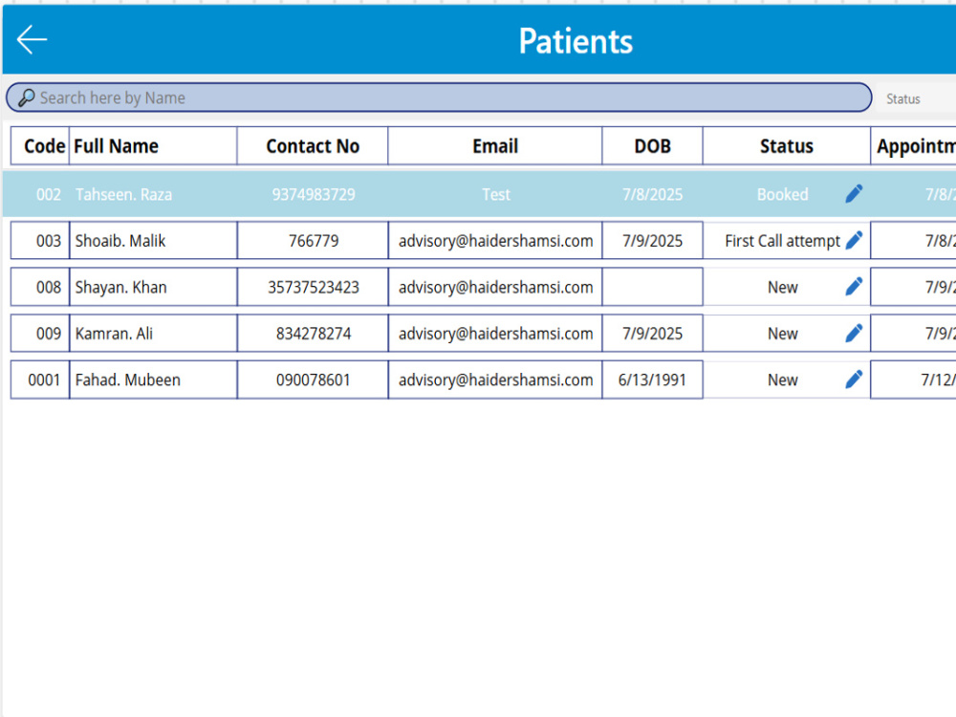Image resolution: width=956 pixels, height=717 pixels.
Task: Open the Status filter dropdown
Action: coord(916,98)
